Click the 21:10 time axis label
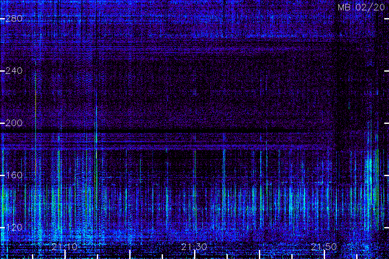Viewport: 389px width, 259px height. click(x=65, y=247)
